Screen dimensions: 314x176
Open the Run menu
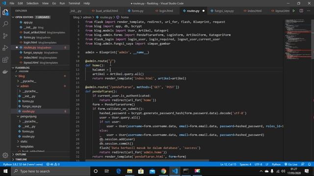pyautogui.click(x=62, y=3)
